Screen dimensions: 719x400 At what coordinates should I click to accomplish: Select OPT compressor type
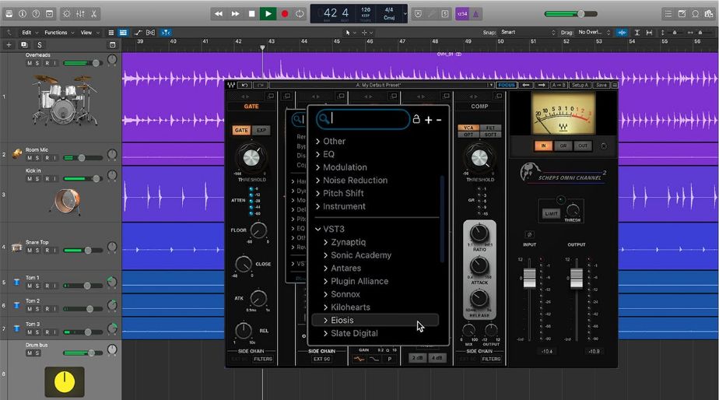pyautogui.click(x=468, y=135)
